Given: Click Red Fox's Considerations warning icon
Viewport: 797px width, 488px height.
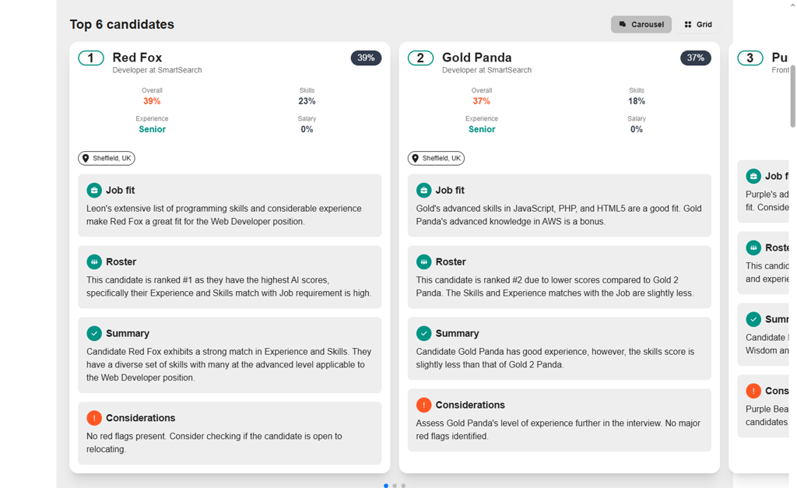Looking at the screenshot, I should [x=94, y=418].
